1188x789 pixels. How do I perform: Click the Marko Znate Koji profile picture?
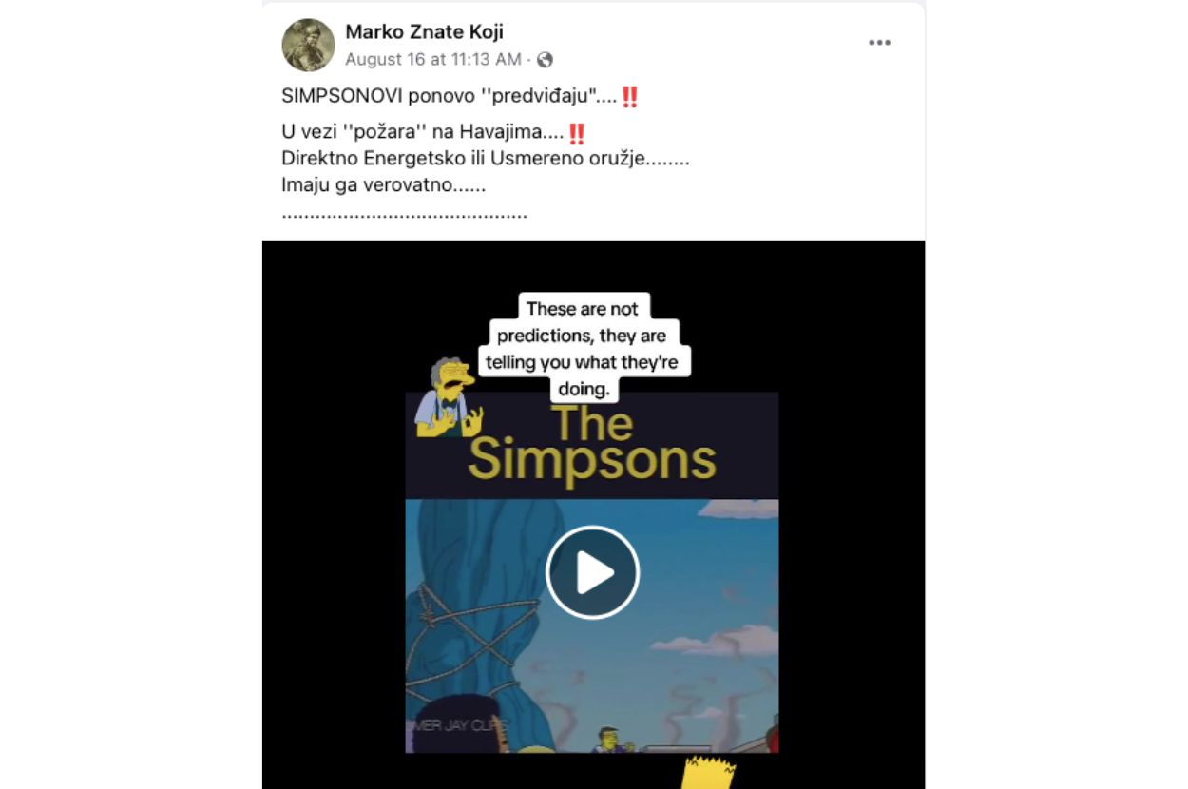(308, 45)
